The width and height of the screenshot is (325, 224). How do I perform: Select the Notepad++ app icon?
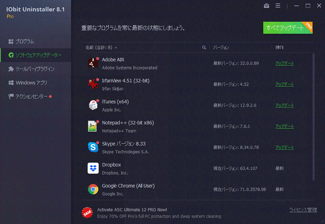93,126
